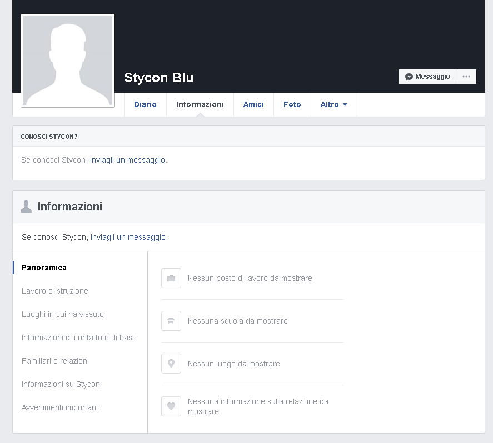Open Informazioni su Stycon section
Image resolution: width=493 pixels, height=443 pixels.
[61, 384]
